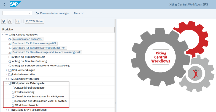Viewport: 216px width, 112px height.
Task: Click open folder icon of Xiting Central Workflows
Action: (7, 35)
